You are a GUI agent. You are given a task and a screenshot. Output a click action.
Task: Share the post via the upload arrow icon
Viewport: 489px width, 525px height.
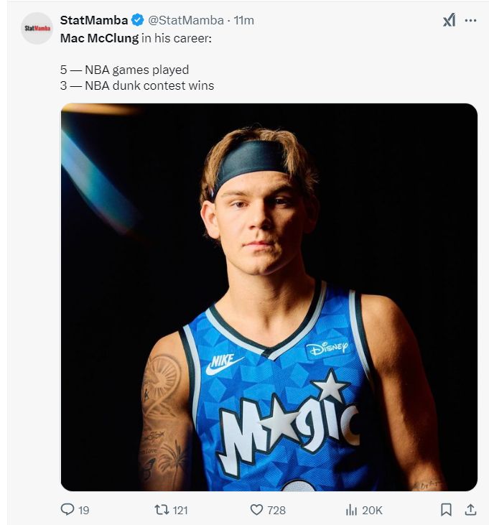point(470,509)
